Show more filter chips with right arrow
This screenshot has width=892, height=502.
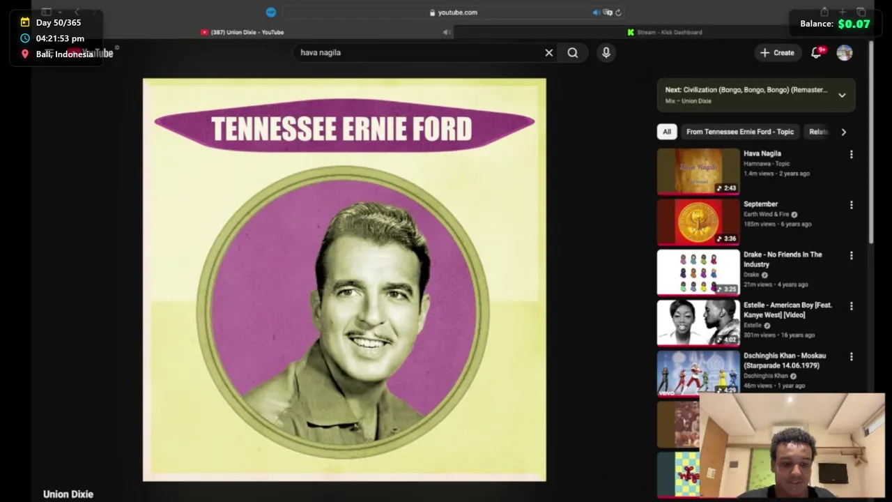tap(844, 132)
